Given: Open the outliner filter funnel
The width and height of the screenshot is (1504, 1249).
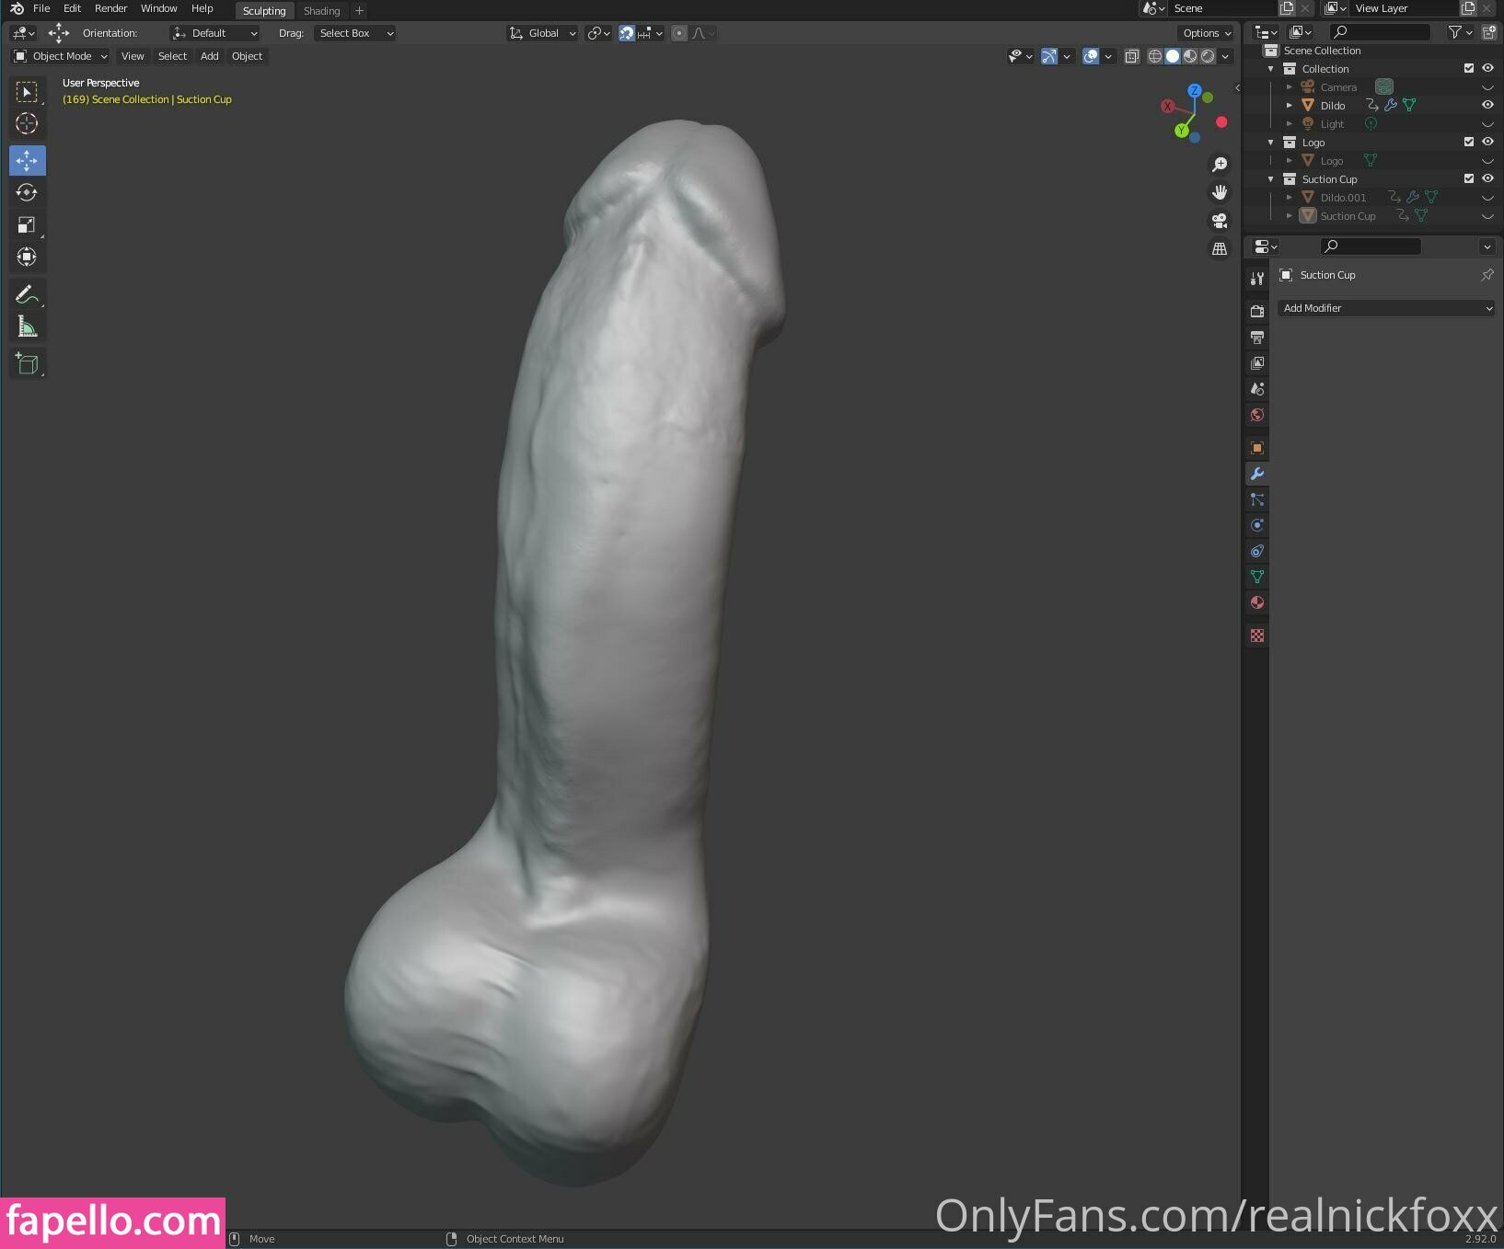Looking at the screenshot, I should (x=1455, y=32).
